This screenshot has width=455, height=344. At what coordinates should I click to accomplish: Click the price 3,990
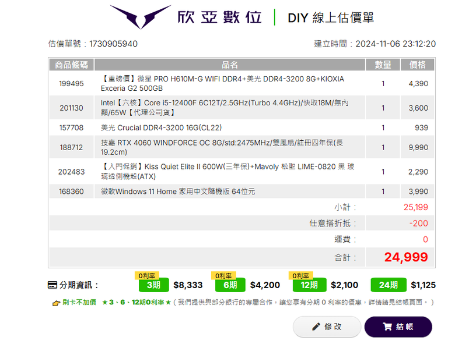point(418,191)
